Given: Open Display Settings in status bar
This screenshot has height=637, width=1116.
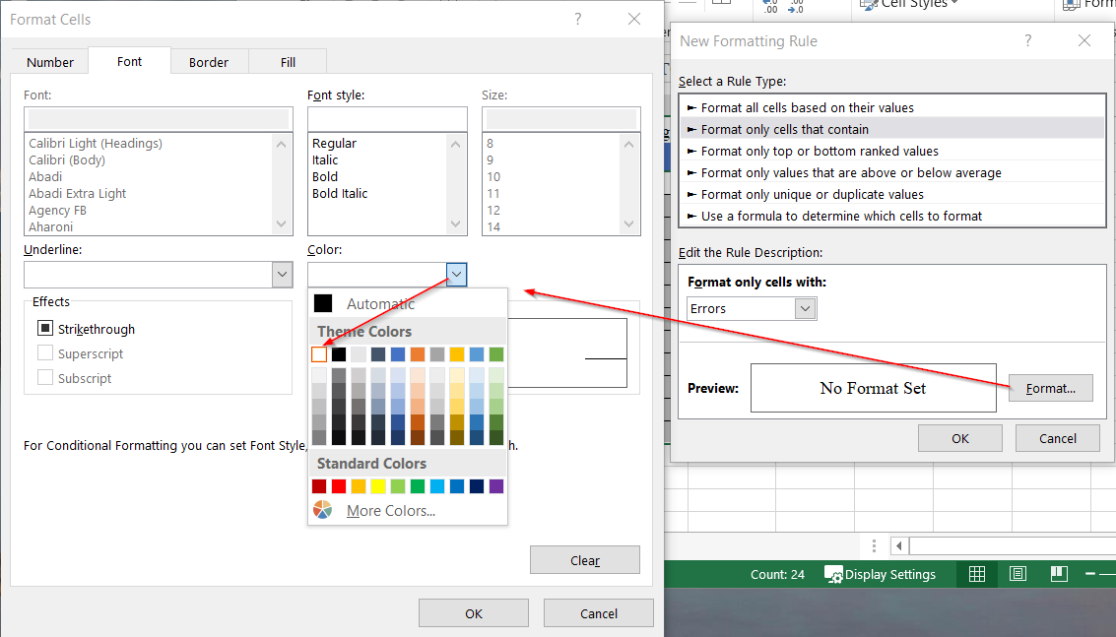Looking at the screenshot, I should [880, 574].
